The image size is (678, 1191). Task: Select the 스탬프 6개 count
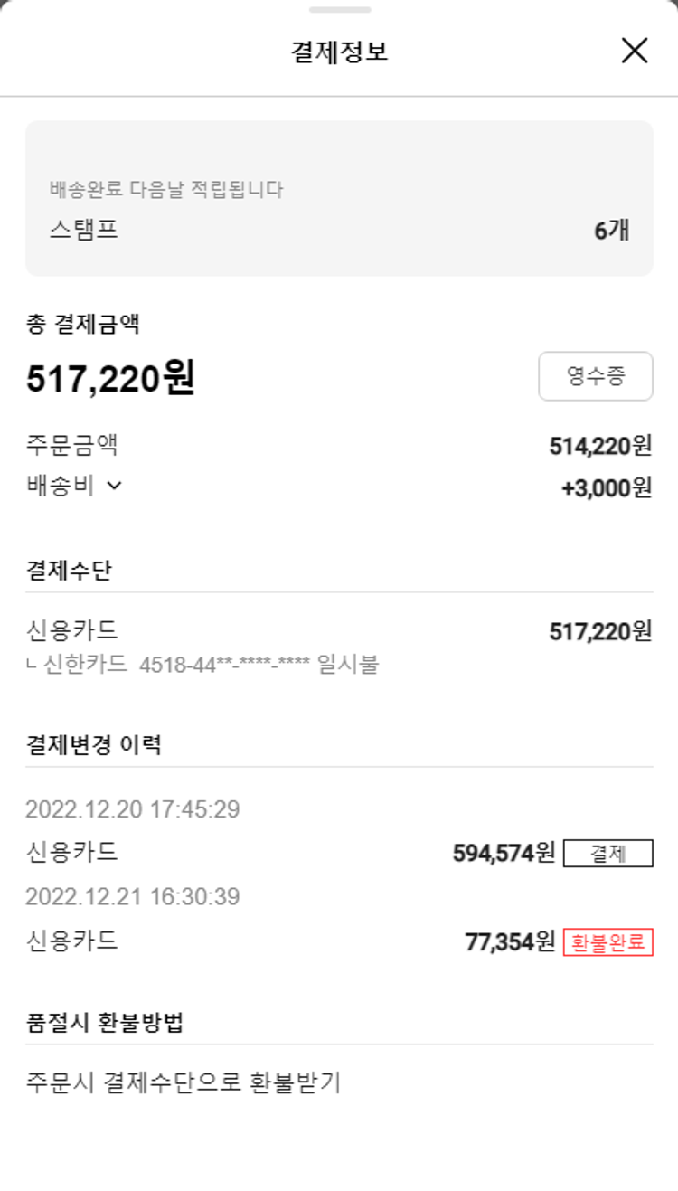pyautogui.click(x=611, y=231)
